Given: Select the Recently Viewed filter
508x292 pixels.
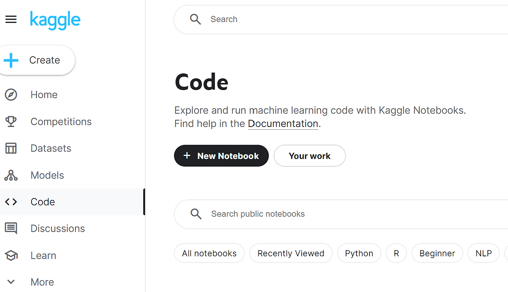Looking at the screenshot, I should 291,253.
